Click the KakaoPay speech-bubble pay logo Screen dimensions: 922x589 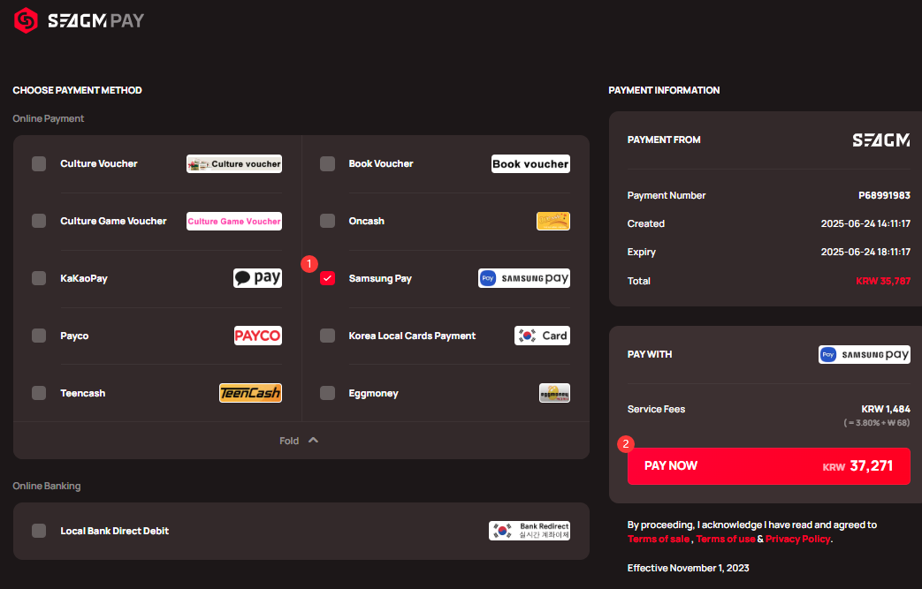(257, 278)
